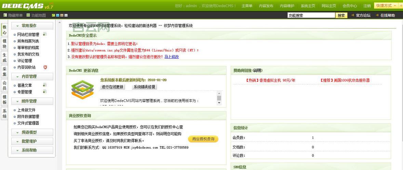Viewport: 403px width, 170px height.
Task: Click the 商业授权查询 yellow button
Action: [203, 139]
